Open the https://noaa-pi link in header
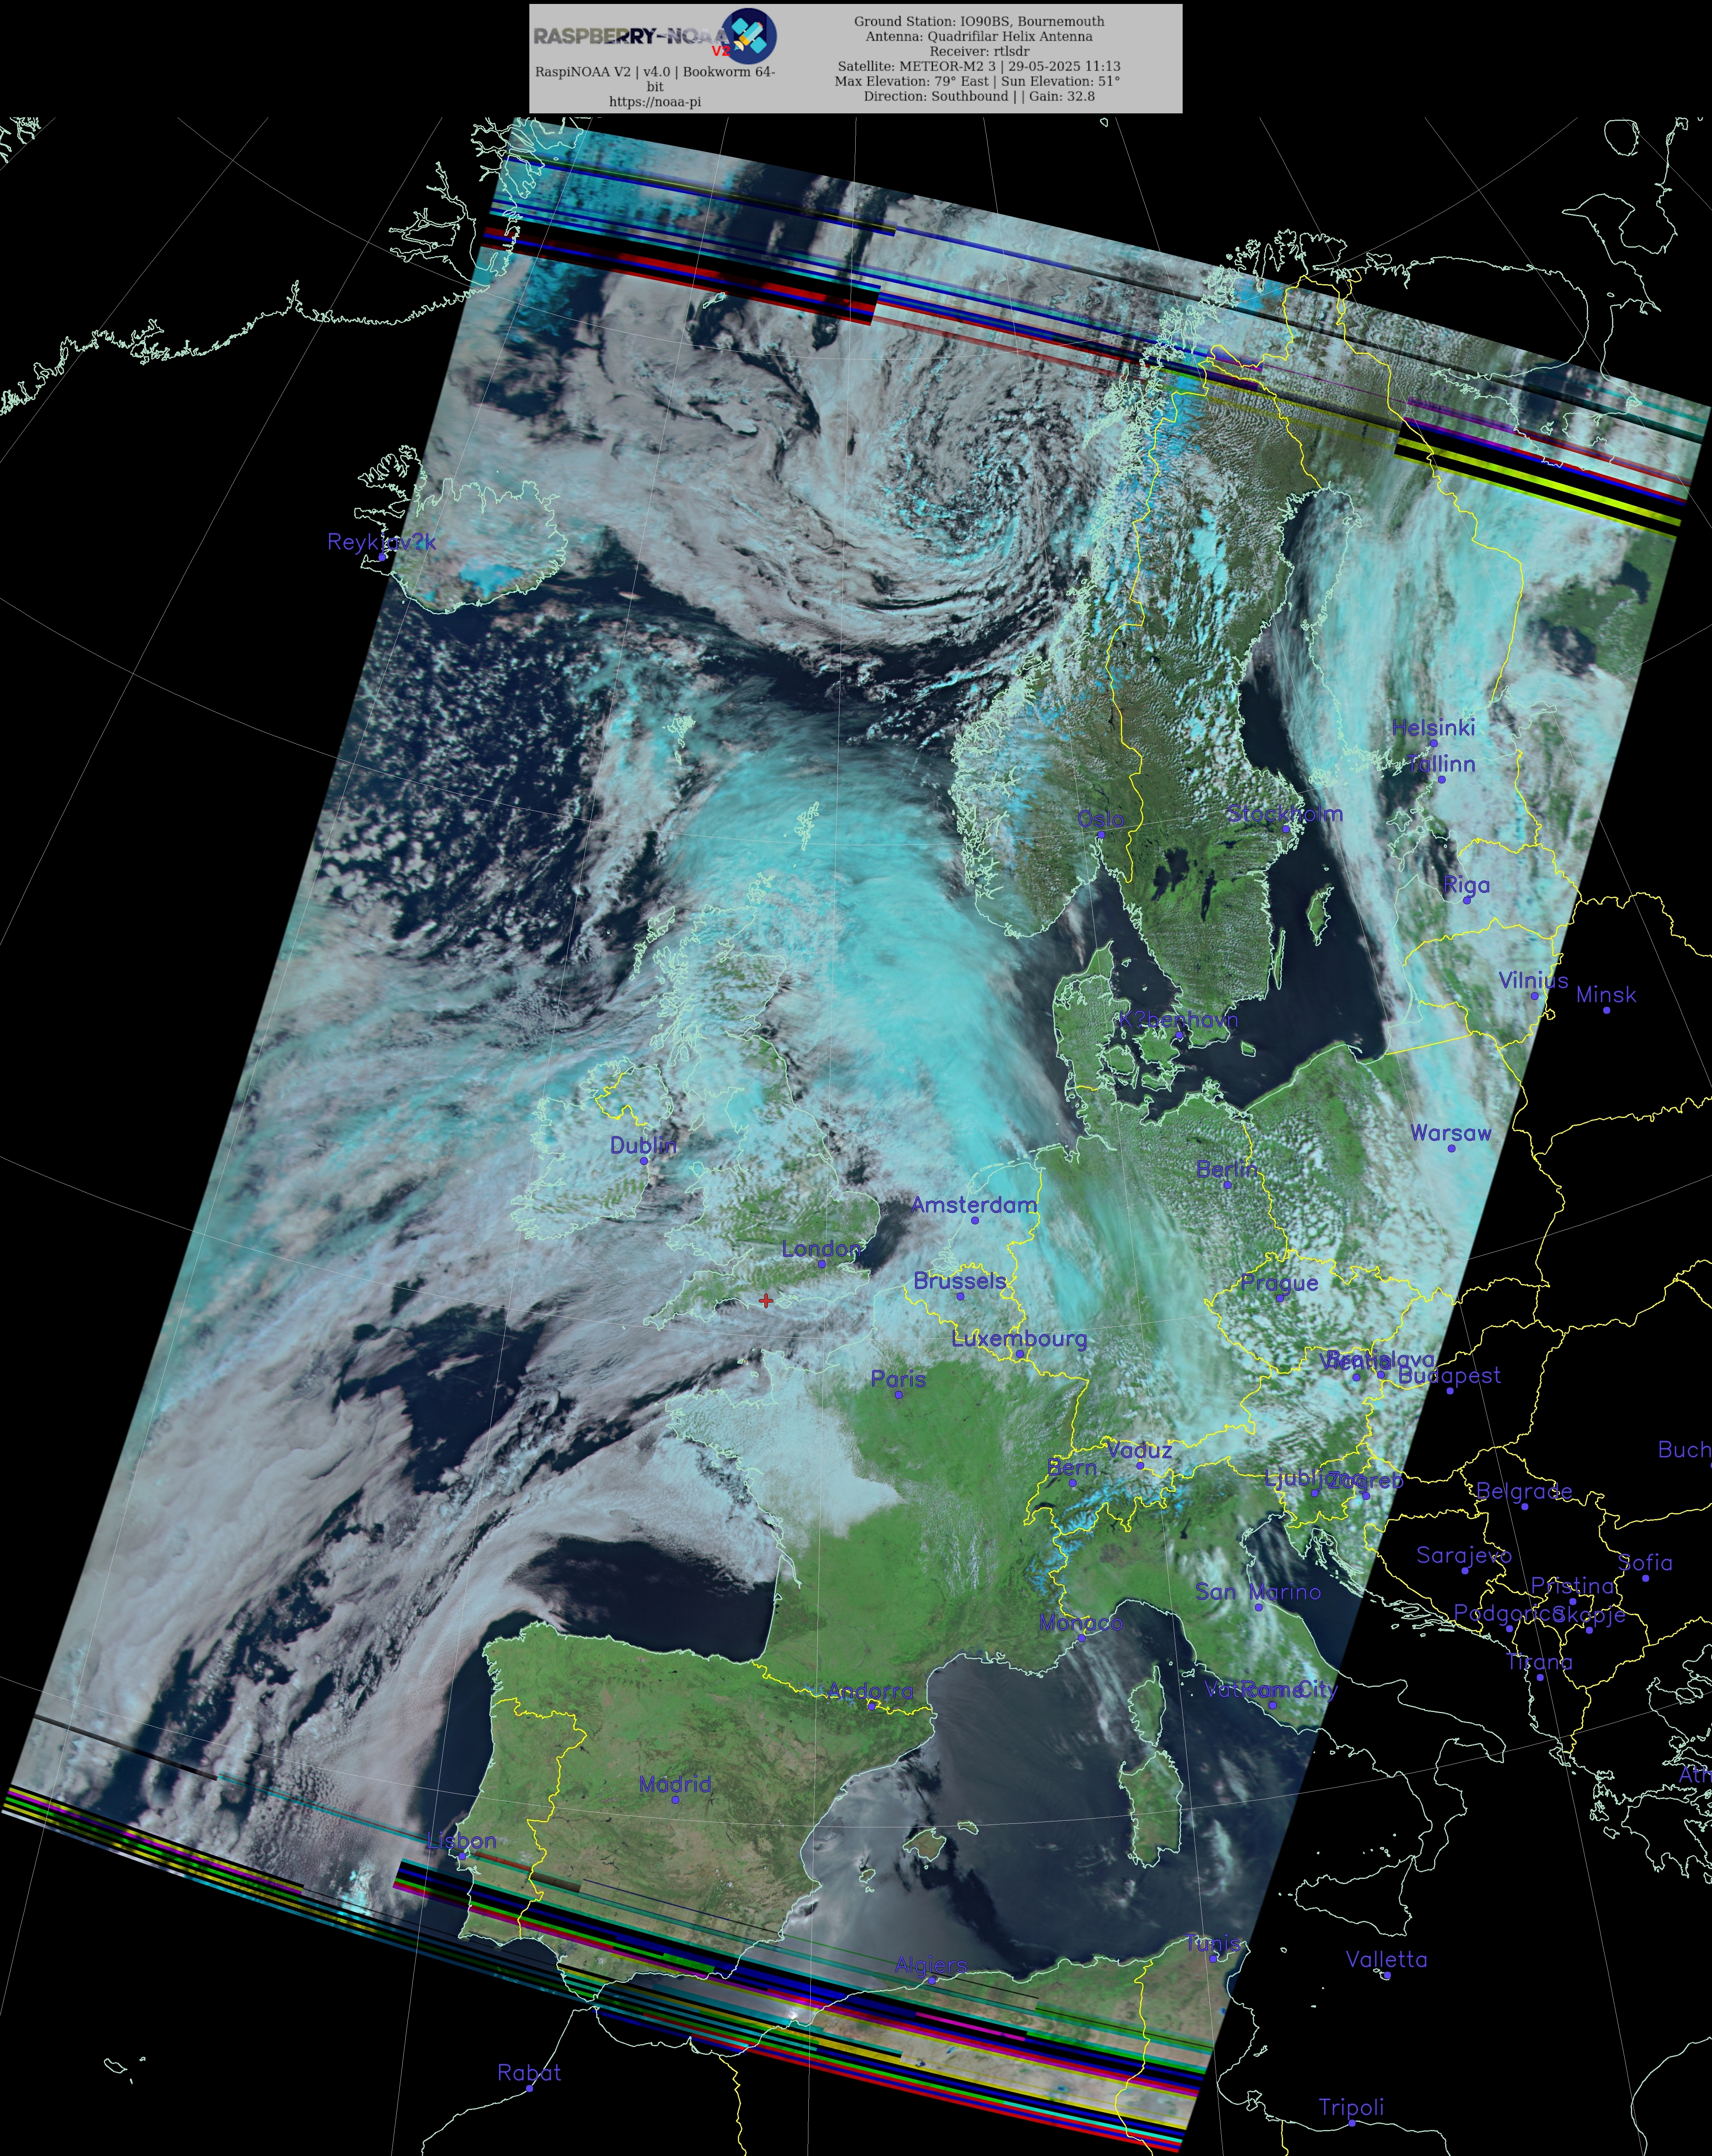This screenshot has height=2156, width=1712. coord(655,102)
